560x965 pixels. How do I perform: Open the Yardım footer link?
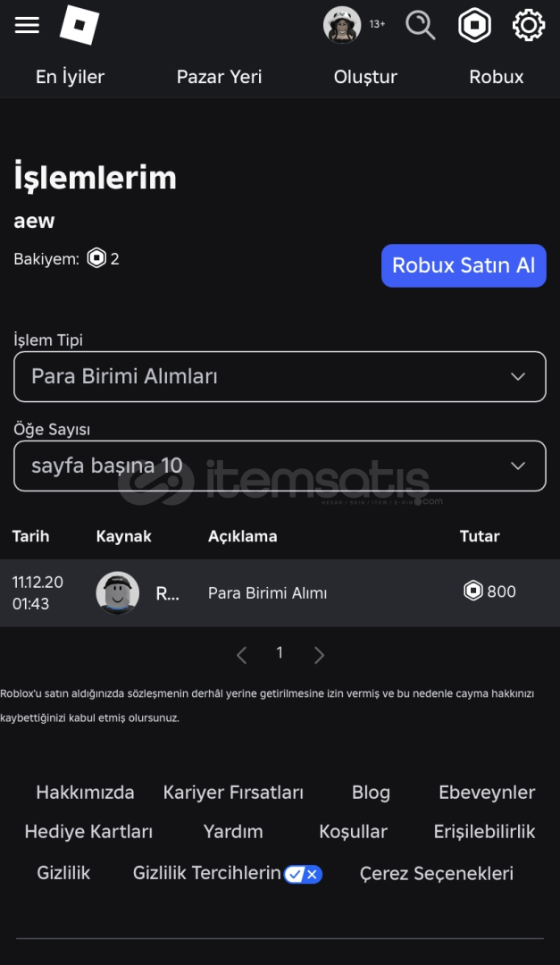[233, 832]
